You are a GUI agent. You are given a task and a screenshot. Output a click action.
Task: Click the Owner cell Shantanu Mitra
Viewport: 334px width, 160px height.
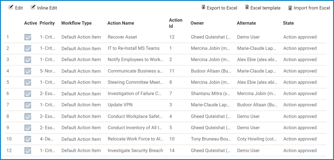[210, 94]
